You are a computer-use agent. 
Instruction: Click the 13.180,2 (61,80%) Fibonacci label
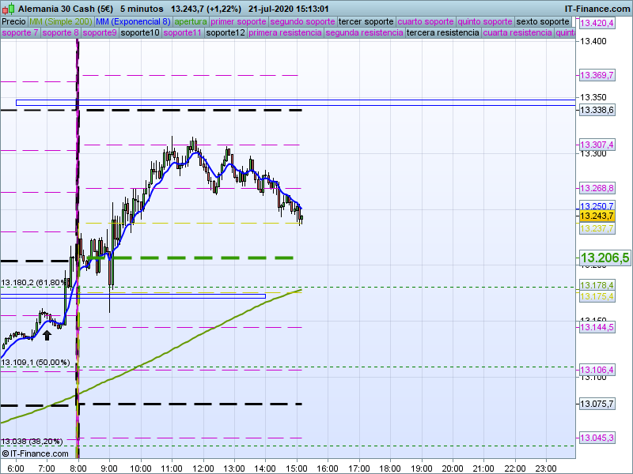pyautogui.click(x=33, y=283)
